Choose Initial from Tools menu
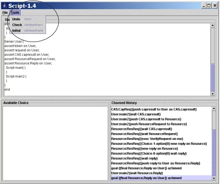 click(28, 31)
